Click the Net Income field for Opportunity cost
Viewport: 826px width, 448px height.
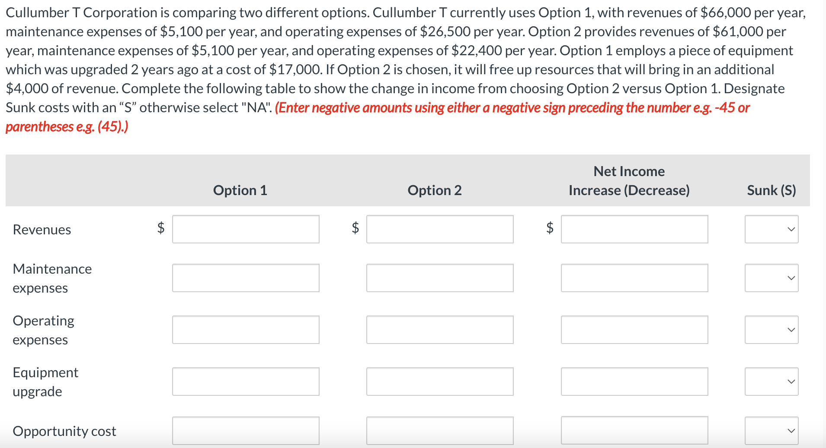coord(634,430)
